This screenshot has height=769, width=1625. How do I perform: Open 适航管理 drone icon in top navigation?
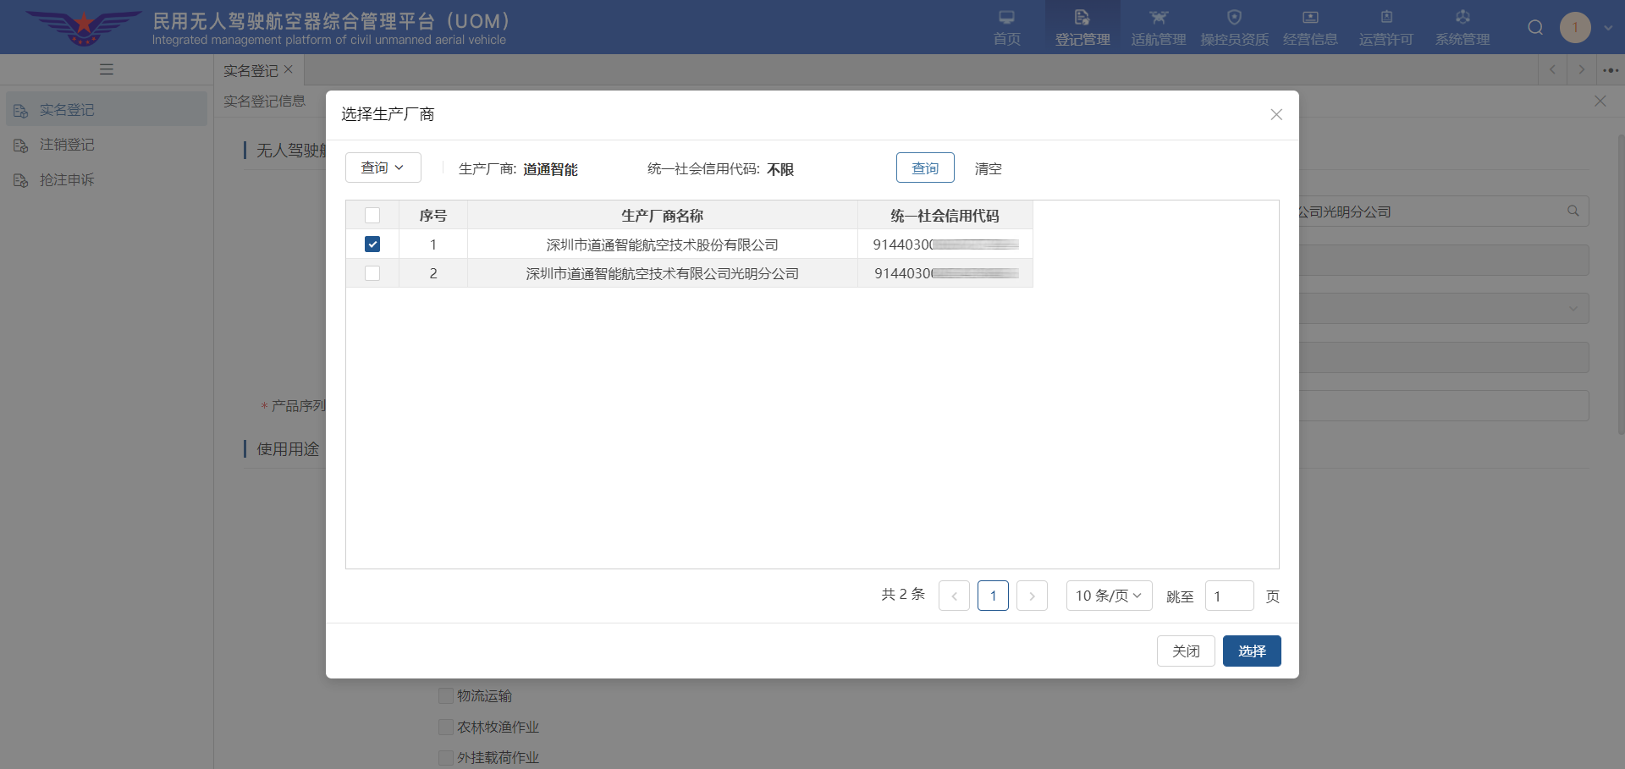(1158, 18)
